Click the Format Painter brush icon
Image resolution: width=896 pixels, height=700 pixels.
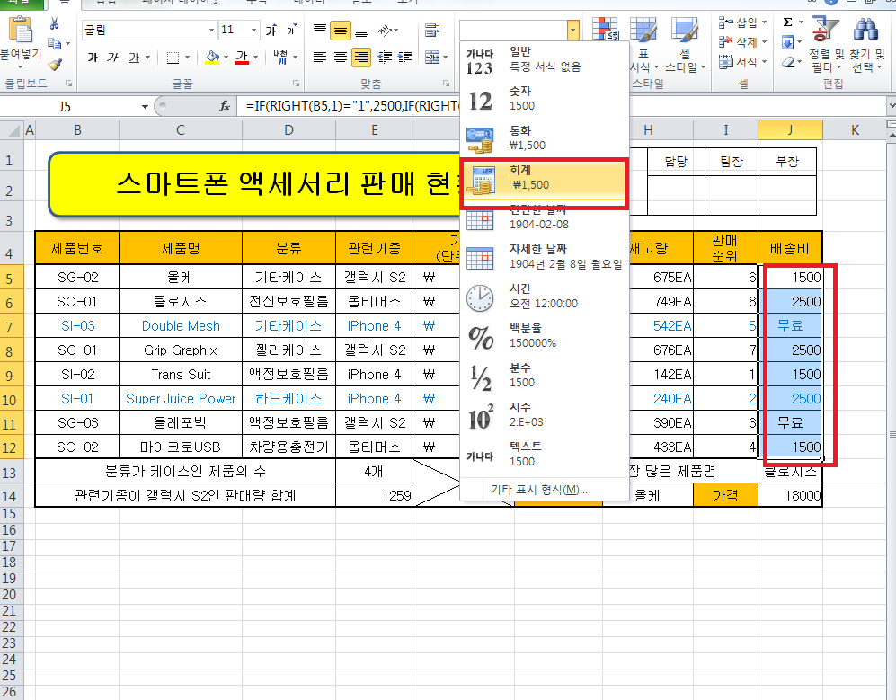click(55, 64)
